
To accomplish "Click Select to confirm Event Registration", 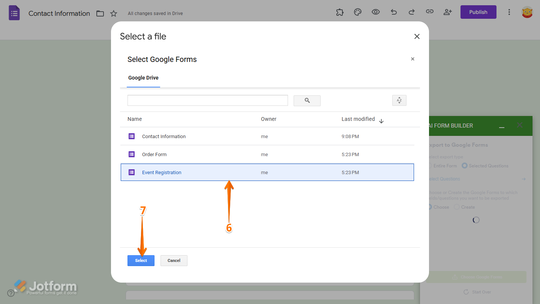I will click(141, 260).
